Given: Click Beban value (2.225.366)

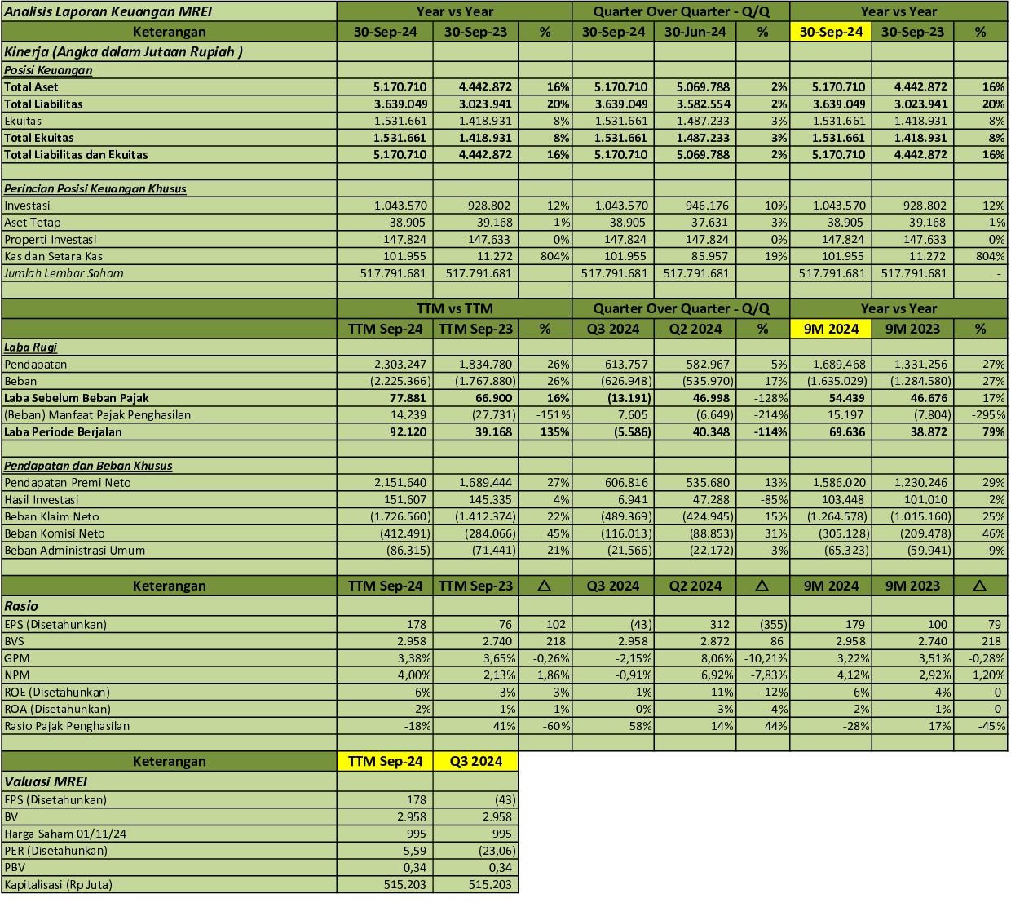Looking at the screenshot, I should (x=400, y=381).
